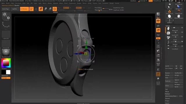
Task: Open the stroke type dots selector
Action: tap(6, 25)
